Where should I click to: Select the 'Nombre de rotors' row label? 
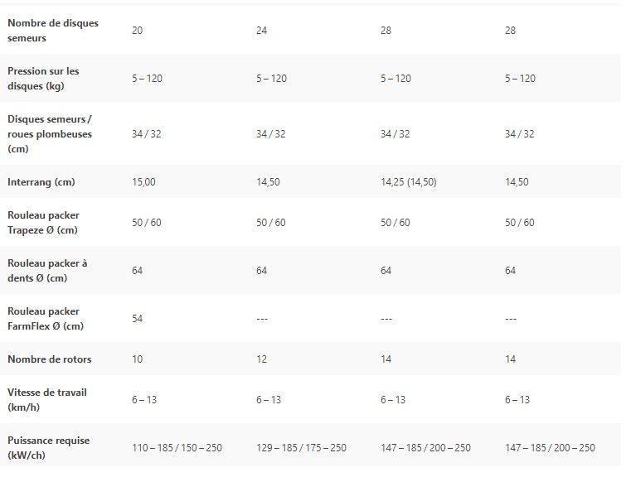50,359
